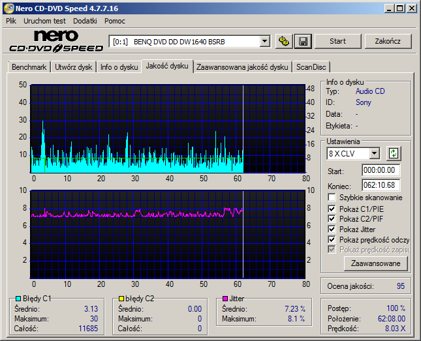The image size is (421, 341).
Task: Click the C1 maximum value 30
Action: click(x=94, y=319)
